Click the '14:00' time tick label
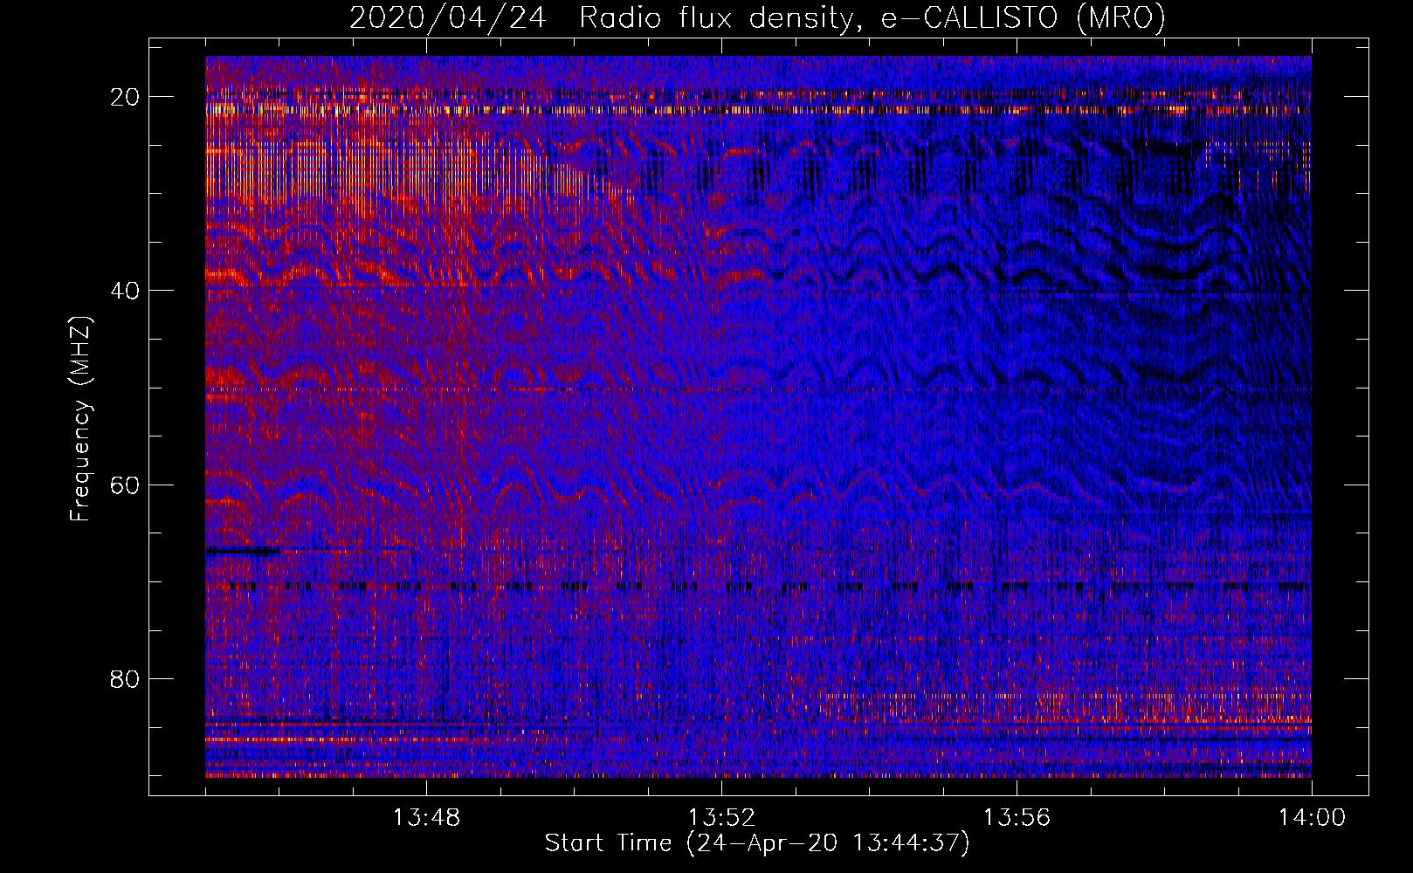The height and width of the screenshot is (873, 1413). 1312,818
